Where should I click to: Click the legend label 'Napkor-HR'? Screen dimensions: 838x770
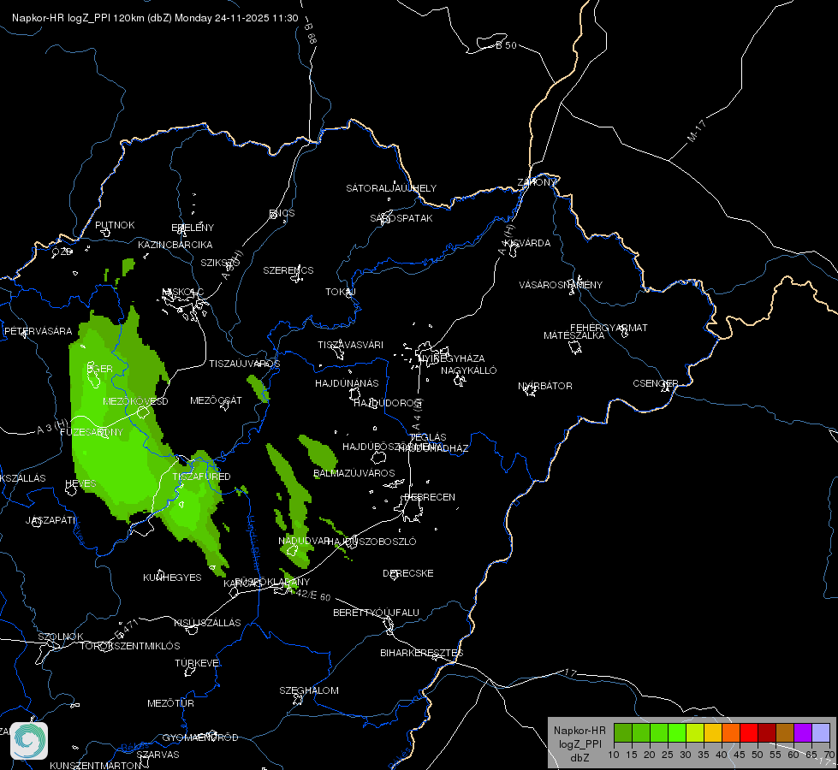[x=579, y=731]
